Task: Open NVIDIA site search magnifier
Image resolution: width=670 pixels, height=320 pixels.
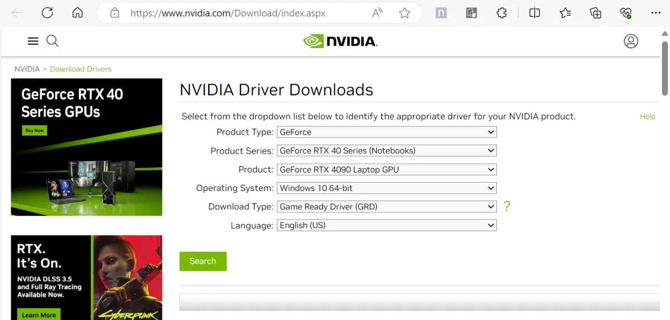Action: coord(52,41)
